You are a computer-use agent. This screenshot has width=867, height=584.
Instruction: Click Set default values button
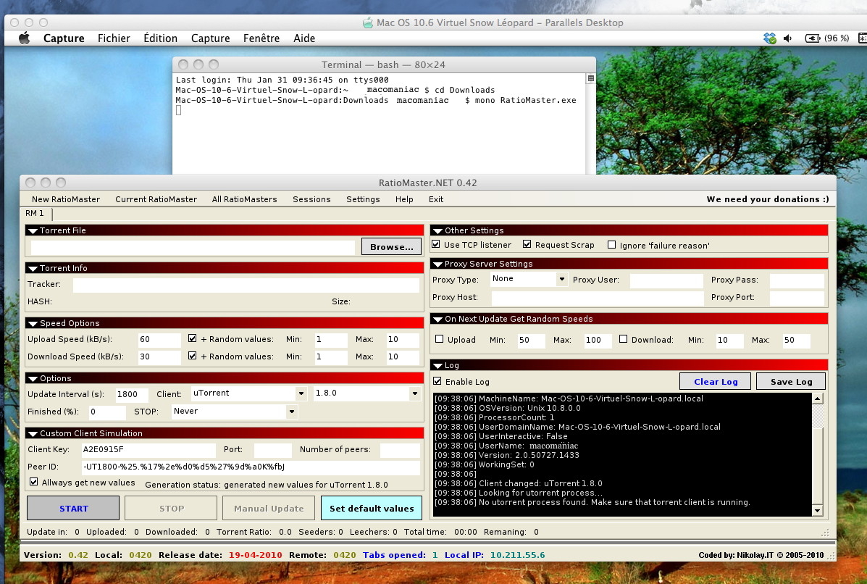[372, 508]
